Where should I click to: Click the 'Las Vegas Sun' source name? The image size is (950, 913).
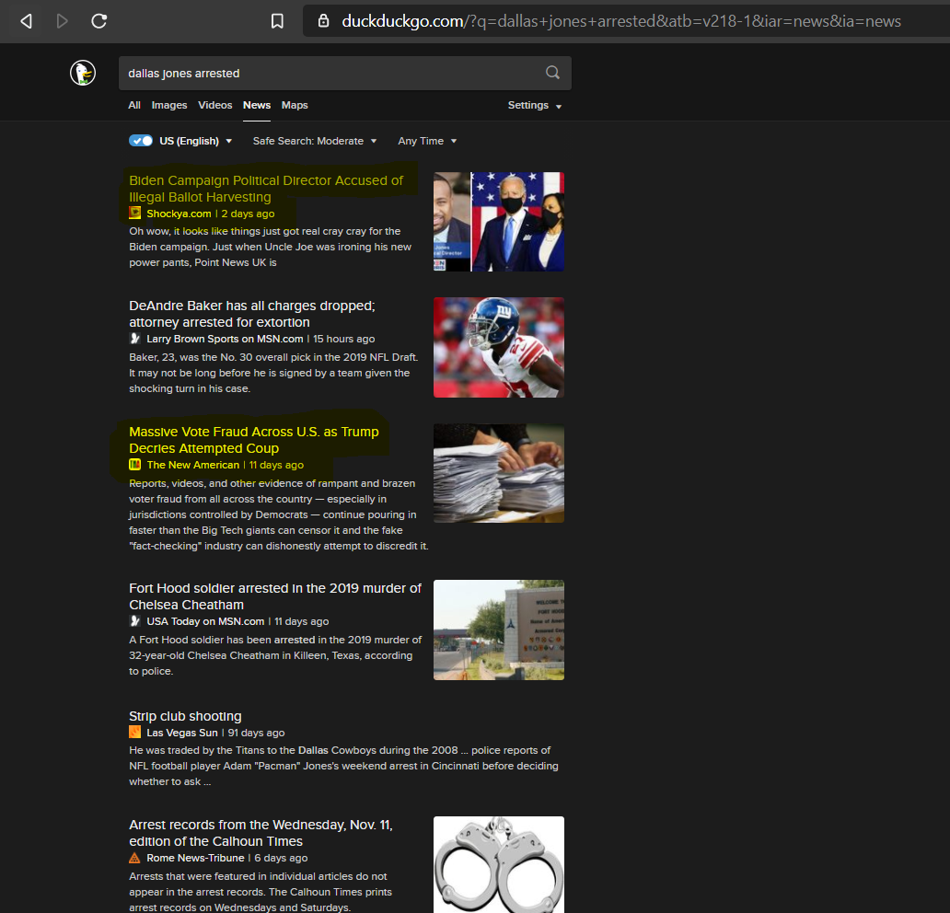181,733
